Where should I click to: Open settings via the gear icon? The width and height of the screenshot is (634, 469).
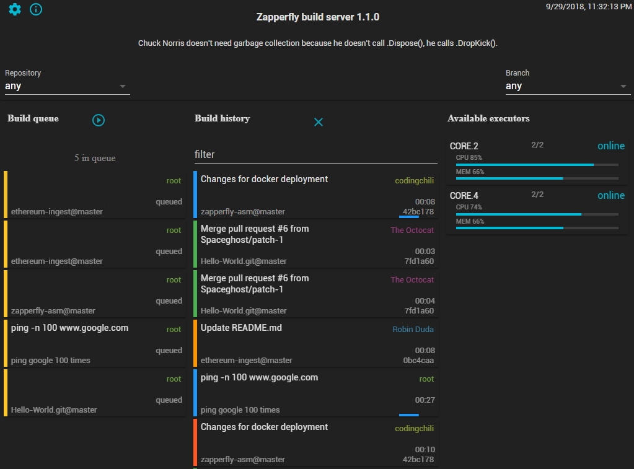click(14, 9)
